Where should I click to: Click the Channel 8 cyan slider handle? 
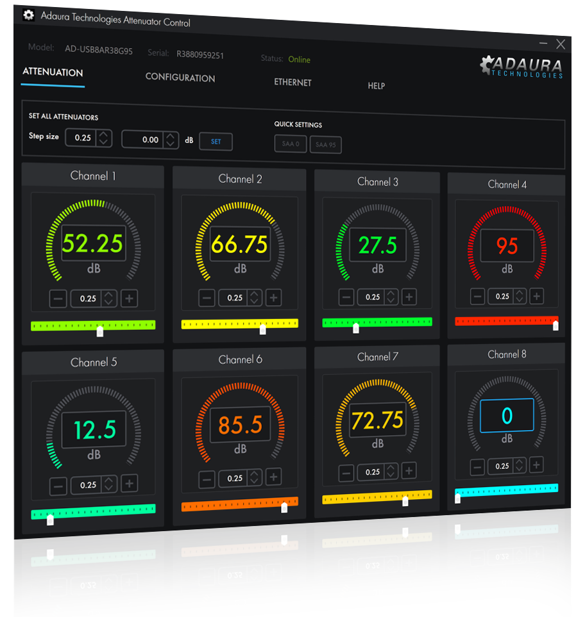pyautogui.click(x=457, y=498)
